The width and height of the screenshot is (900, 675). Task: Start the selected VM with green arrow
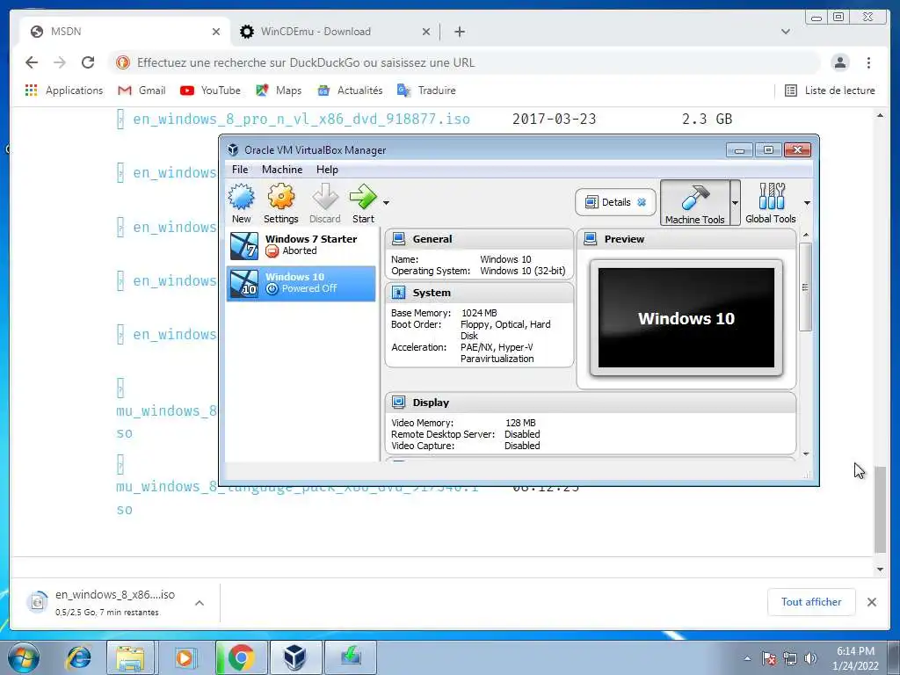363,203
